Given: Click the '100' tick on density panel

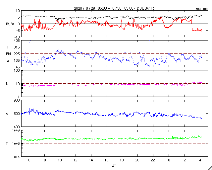Looking at the screenshot, I should point(17,70).
